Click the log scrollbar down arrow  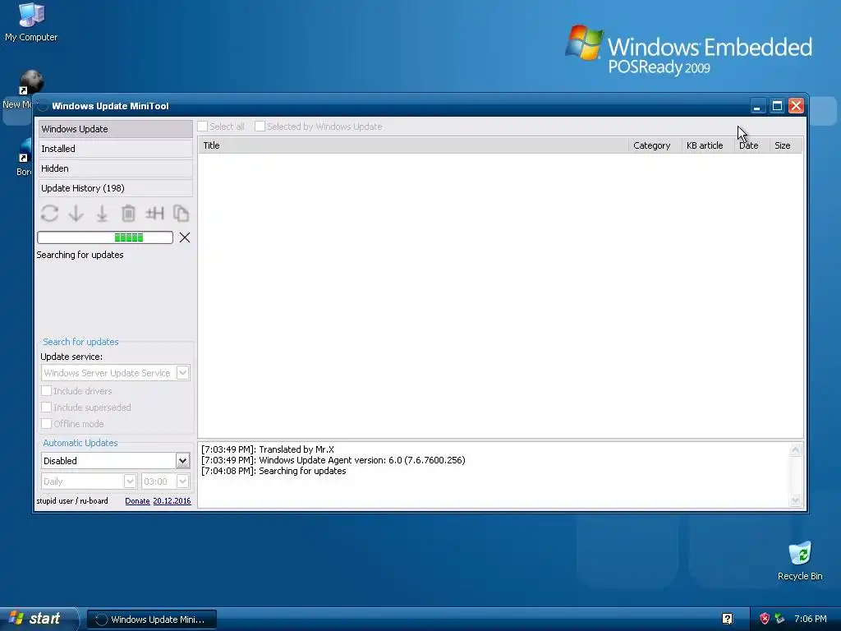coord(795,500)
